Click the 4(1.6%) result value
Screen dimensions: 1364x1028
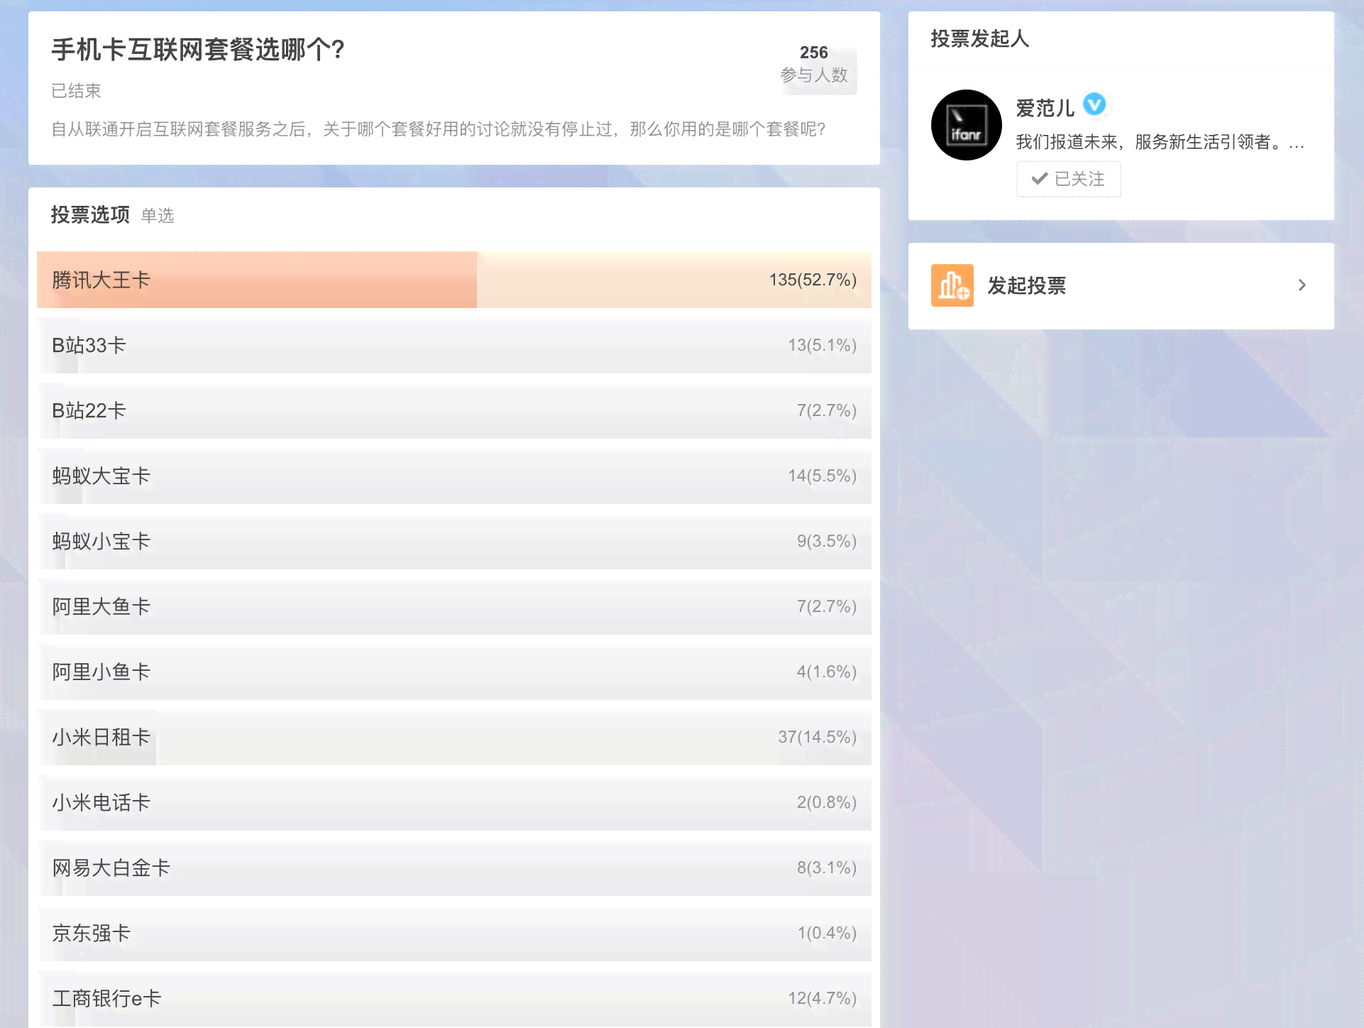point(826,672)
